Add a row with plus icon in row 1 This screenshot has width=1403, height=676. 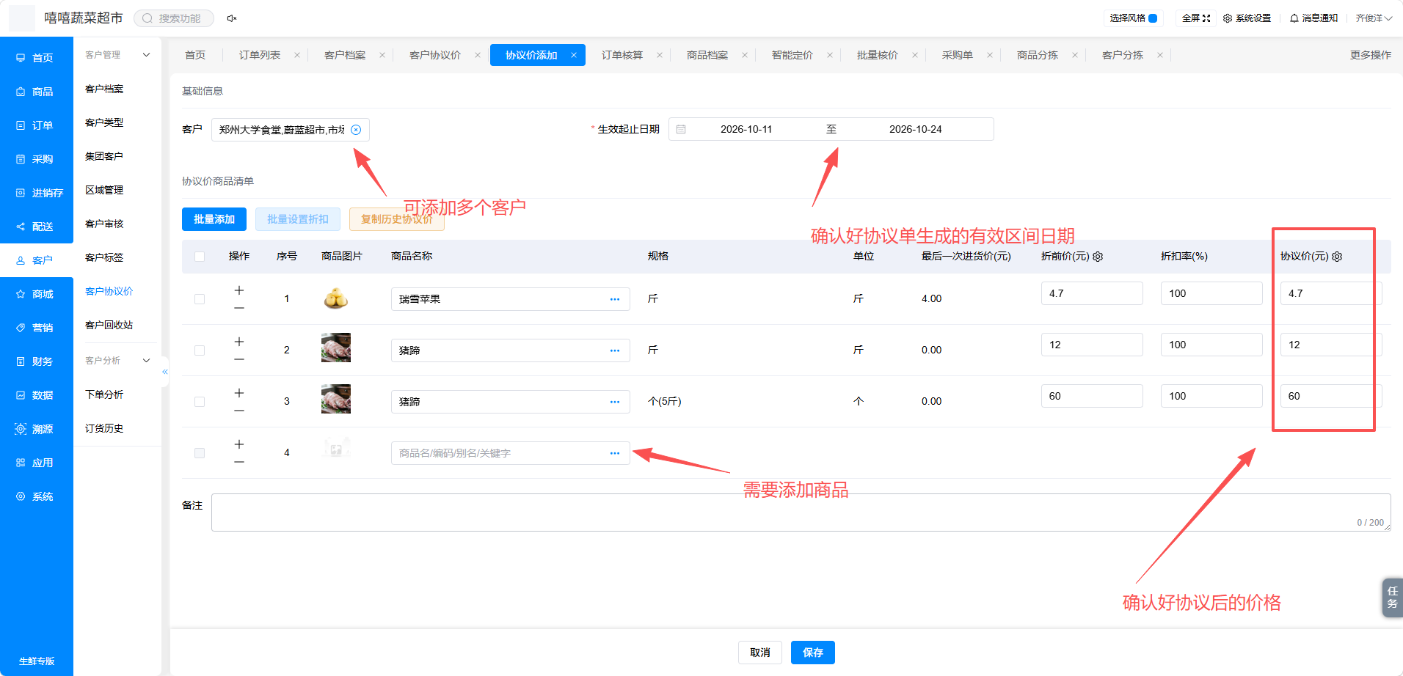tap(239, 290)
